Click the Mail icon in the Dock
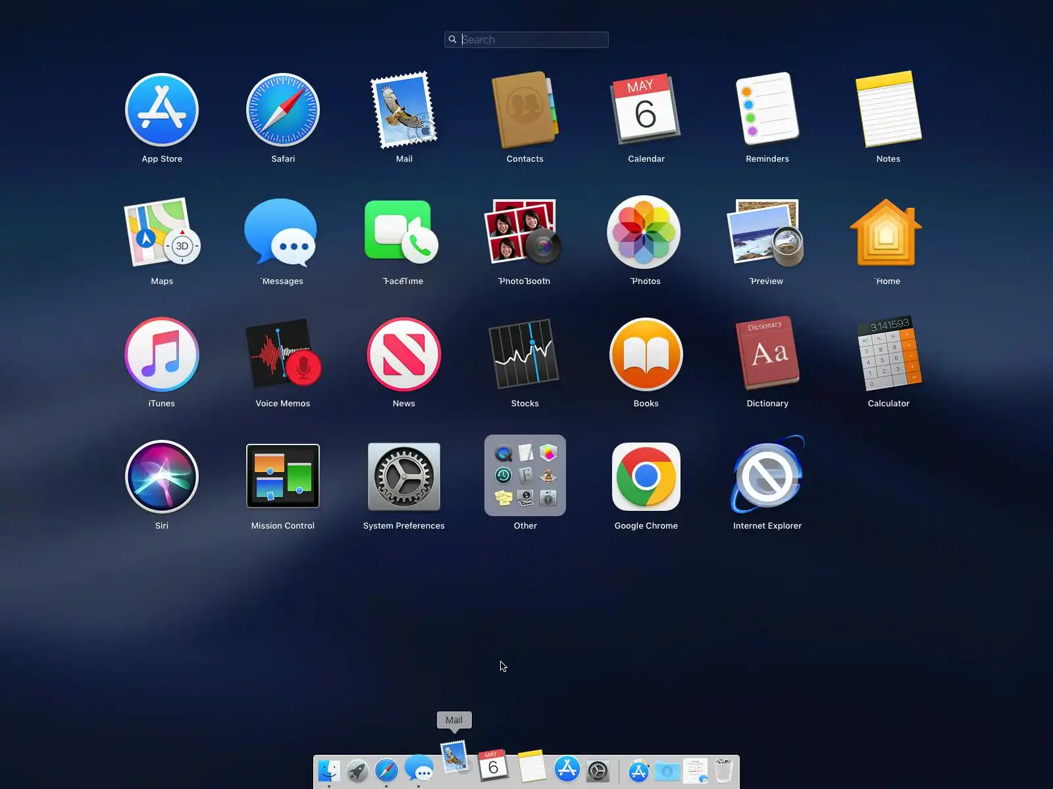Screen dimensions: 1053x789 coord(455,757)
